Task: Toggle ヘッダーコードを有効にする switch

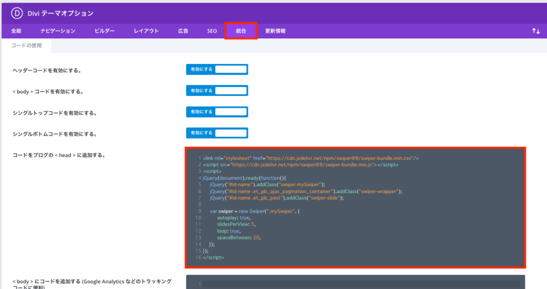Action: tap(217, 69)
